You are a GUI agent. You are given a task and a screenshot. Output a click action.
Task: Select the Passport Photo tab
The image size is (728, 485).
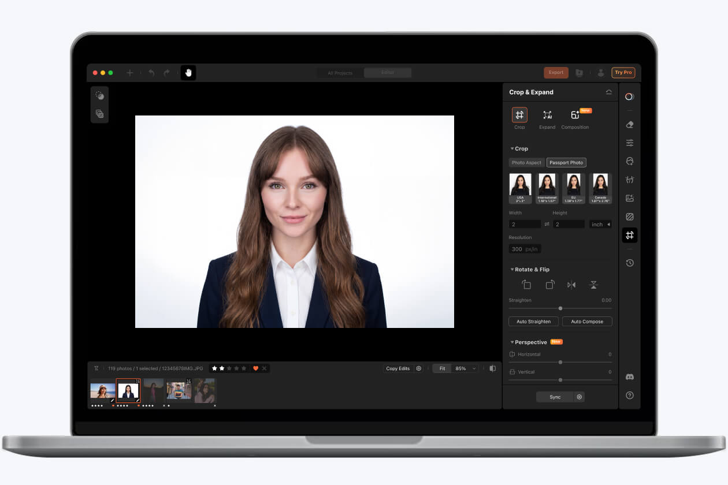(x=566, y=163)
